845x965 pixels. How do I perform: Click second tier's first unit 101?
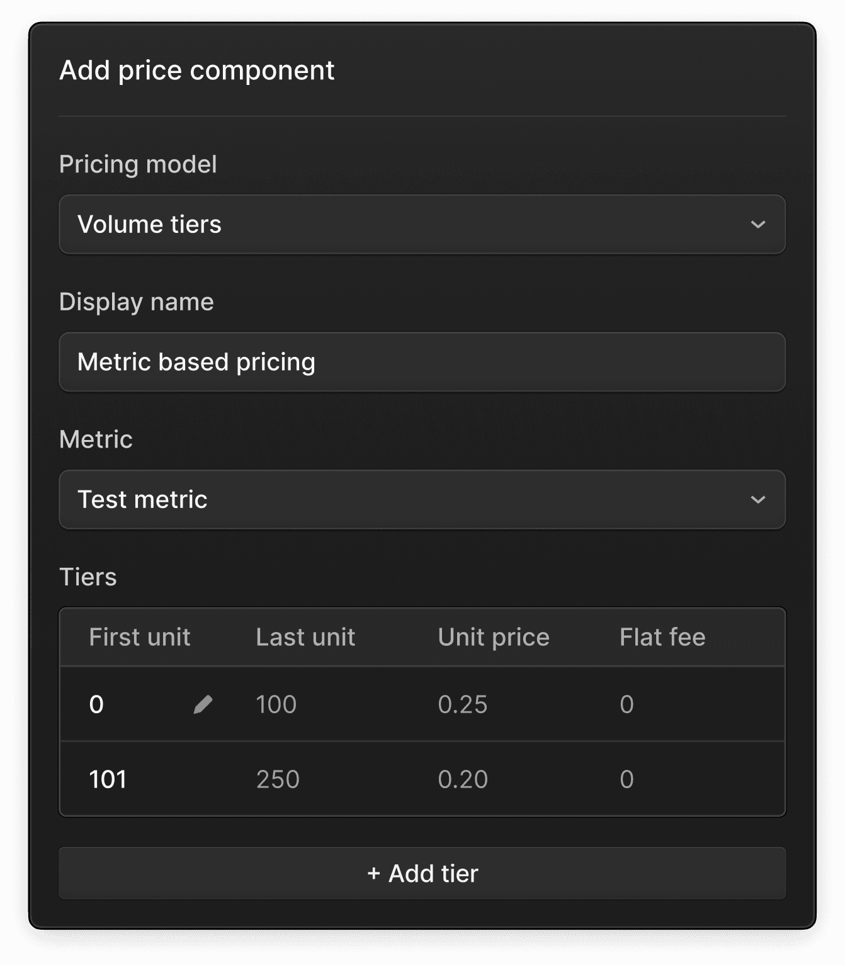click(108, 779)
